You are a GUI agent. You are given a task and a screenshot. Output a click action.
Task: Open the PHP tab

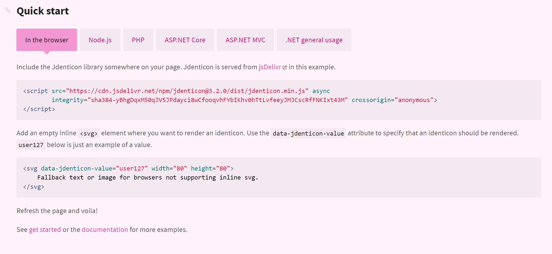coord(138,40)
